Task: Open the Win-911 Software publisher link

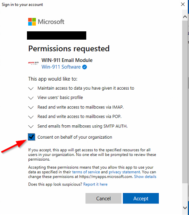Action: (x=61, y=67)
